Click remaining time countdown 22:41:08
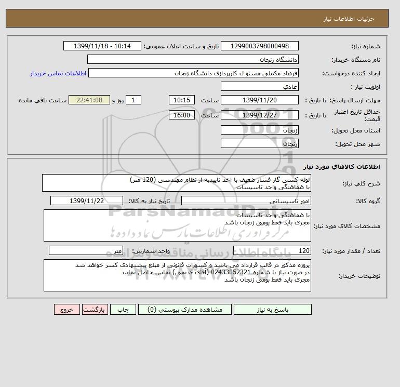The width and height of the screenshot is (400, 387). (x=89, y=100)
